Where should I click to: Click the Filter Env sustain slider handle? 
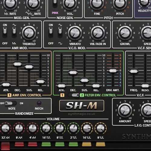click(85, 80)
